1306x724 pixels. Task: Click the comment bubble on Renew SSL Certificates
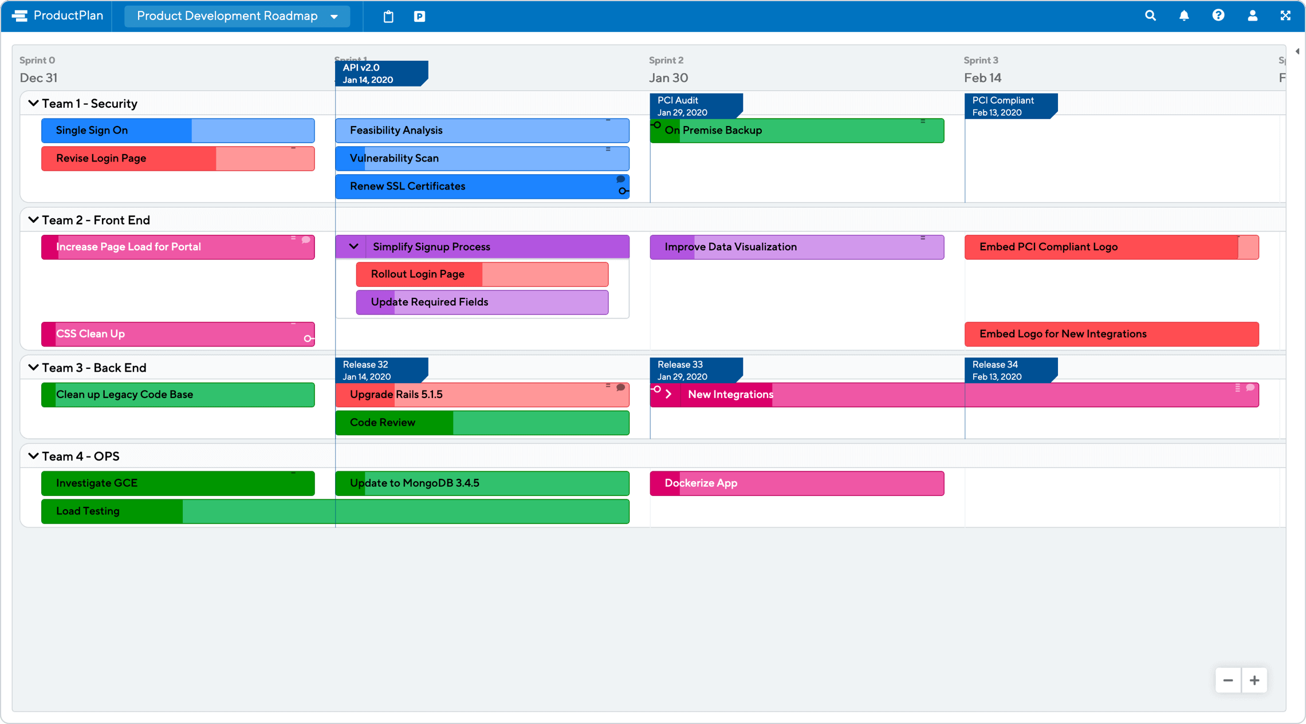620,179
